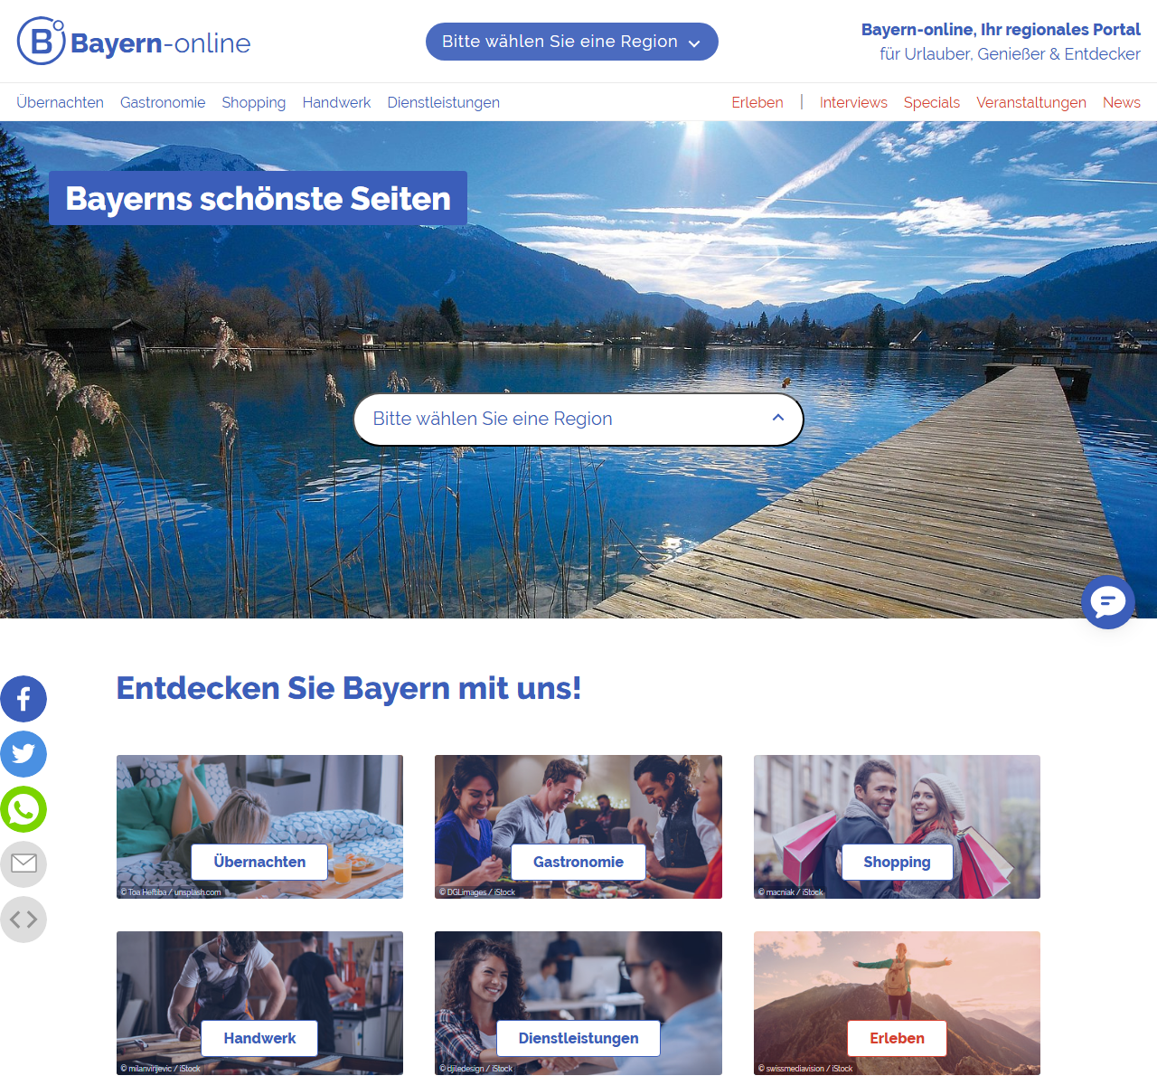Go to the Gastronomie navigation item

pos(163,102)
